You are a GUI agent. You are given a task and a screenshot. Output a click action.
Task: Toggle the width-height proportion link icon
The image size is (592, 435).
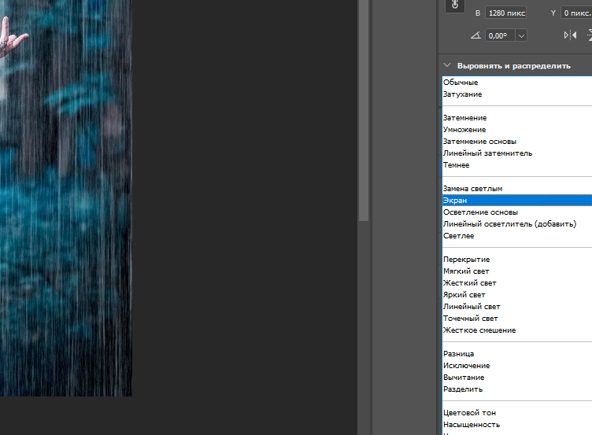pyautogui.click(x=454, y=6)
